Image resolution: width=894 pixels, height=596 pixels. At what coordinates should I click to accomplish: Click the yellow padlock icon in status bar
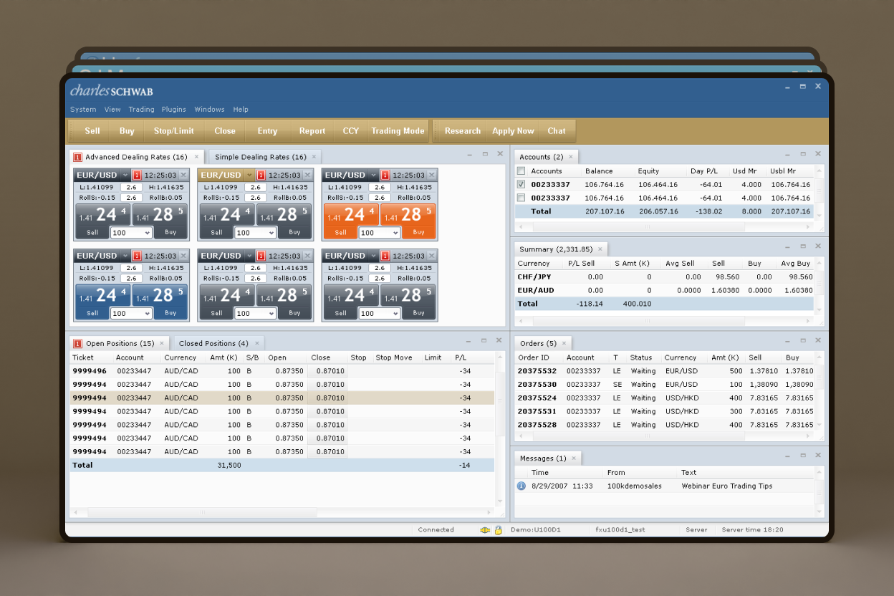[498, 530]
